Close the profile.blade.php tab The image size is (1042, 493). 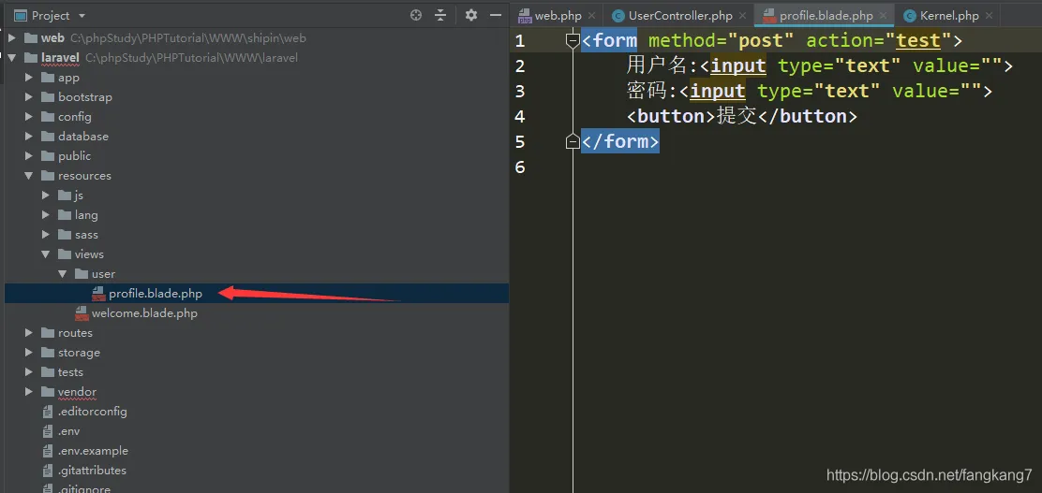pos(884,15)
